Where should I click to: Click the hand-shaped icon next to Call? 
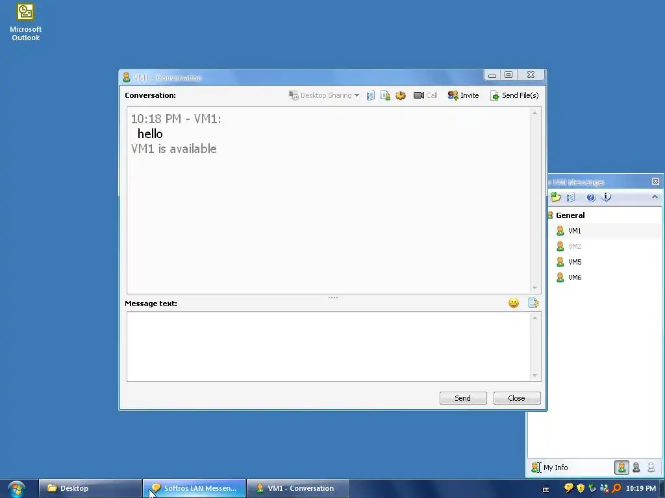(401, 96)
